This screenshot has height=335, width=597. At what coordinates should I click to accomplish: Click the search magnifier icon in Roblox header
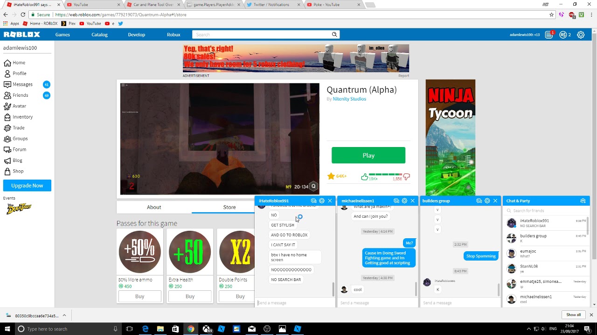pos(334,34)
